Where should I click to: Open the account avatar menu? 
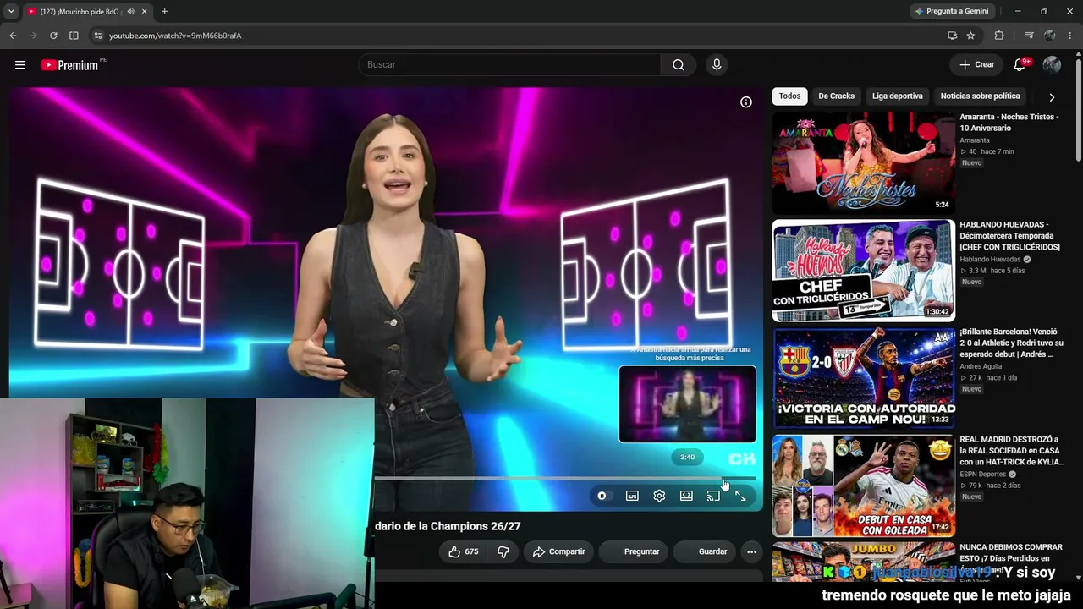point(1052,64)
